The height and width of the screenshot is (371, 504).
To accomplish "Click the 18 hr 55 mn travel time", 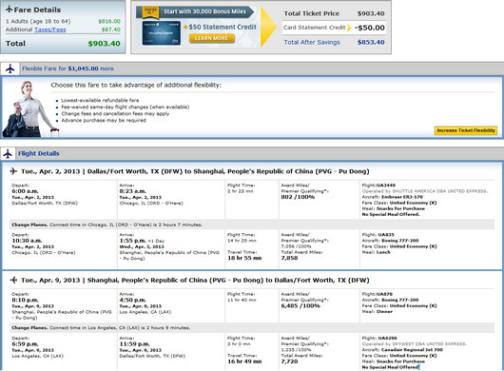I will pos(244,258).
